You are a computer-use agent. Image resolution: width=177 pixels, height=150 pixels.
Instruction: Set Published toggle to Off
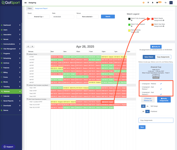tap(143, 112)
